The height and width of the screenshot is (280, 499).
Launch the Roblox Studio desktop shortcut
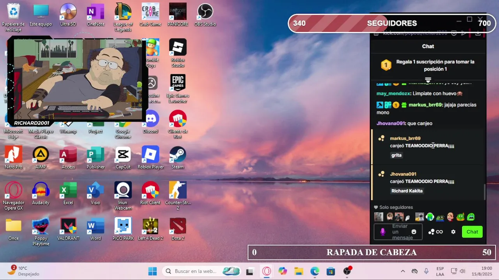point(178,53)
